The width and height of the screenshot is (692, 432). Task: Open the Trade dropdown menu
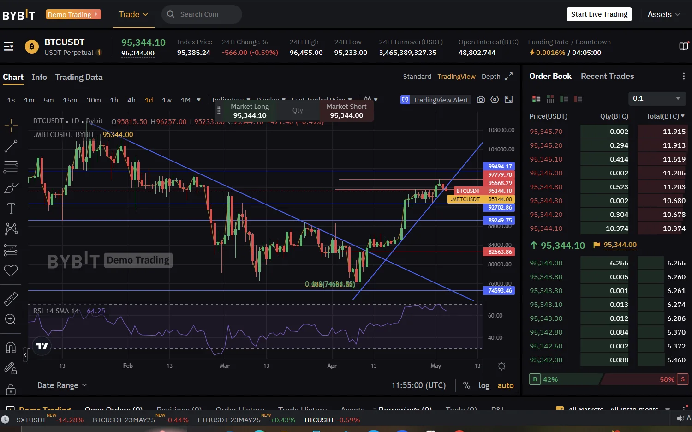133,14
